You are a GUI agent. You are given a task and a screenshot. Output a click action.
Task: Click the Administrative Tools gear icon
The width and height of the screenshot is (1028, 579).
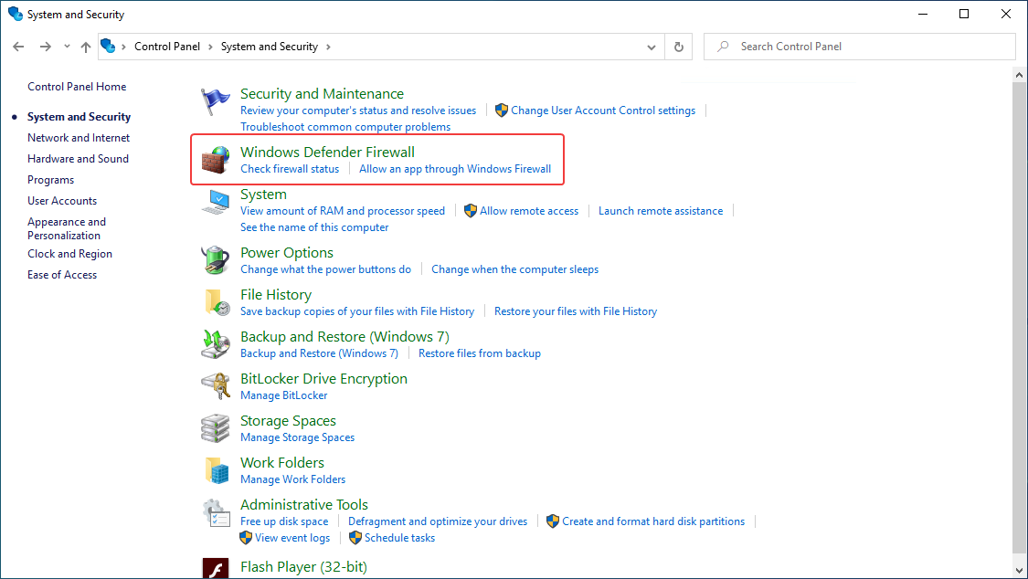(x=216, y=513)
